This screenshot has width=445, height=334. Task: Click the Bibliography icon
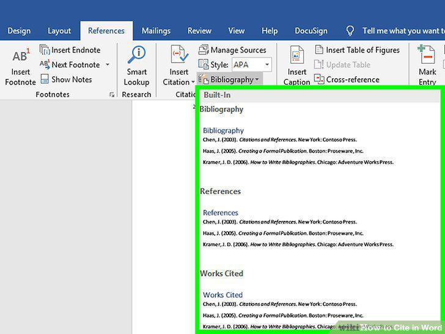(203, 80)
